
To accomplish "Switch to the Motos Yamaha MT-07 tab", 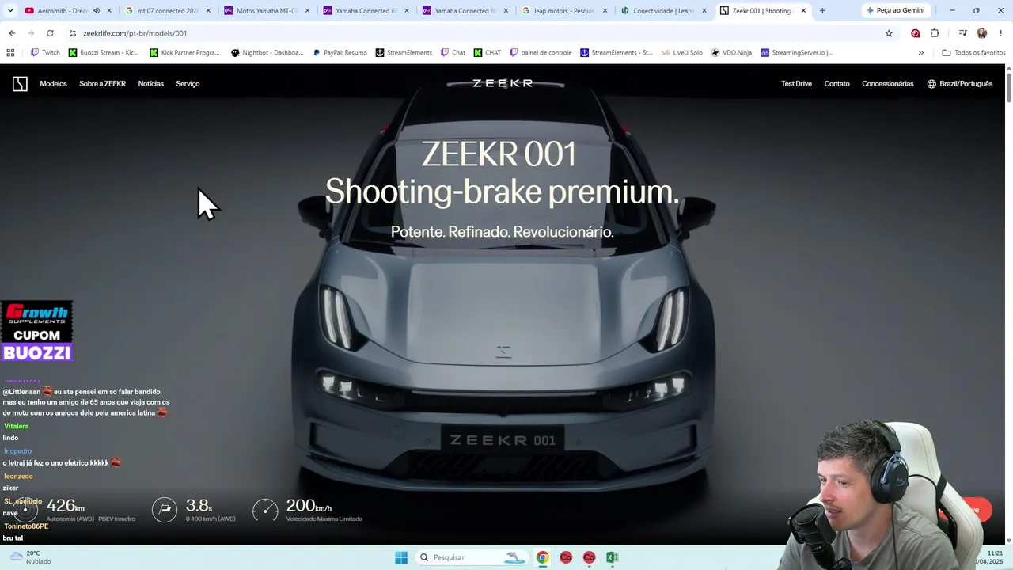I will [266, 11].
